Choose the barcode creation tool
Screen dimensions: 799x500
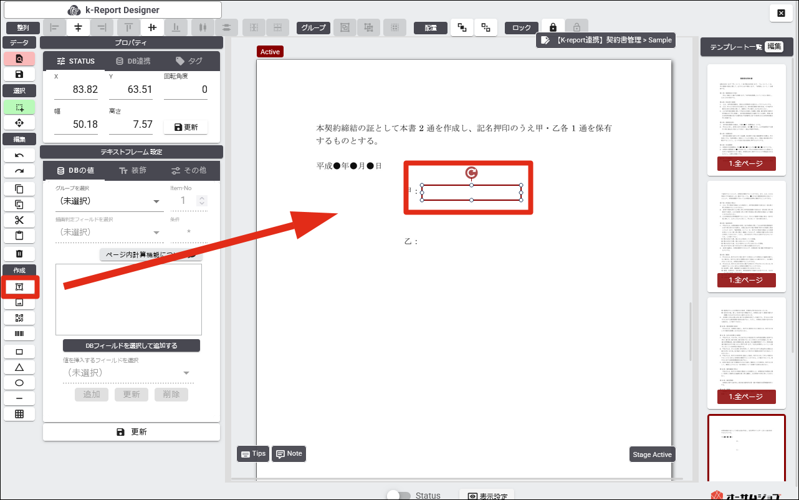(19, 334)
